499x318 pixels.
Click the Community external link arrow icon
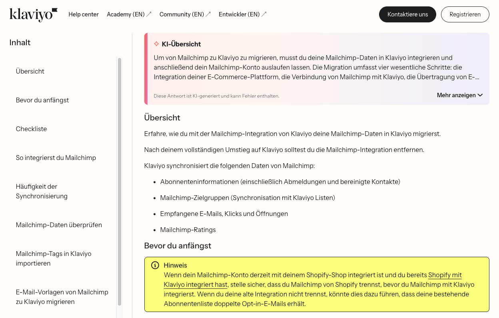[x=208, y=13]
